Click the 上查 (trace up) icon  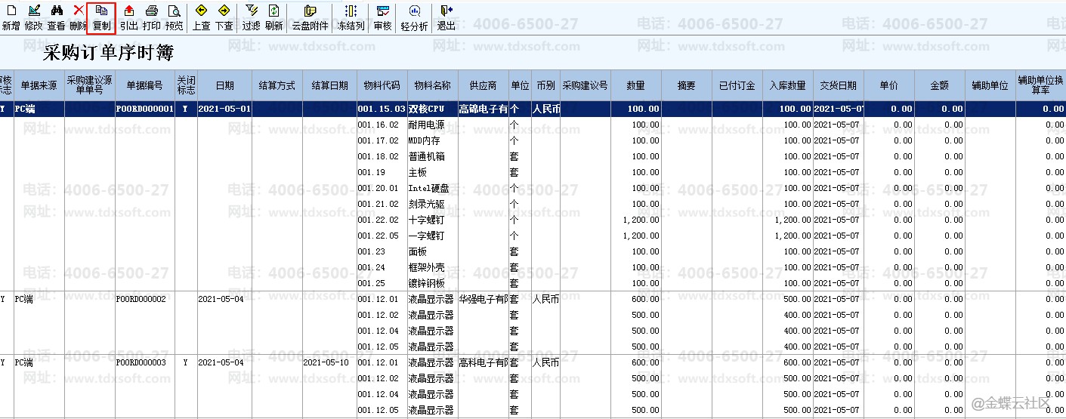click(x=202, y=17)
